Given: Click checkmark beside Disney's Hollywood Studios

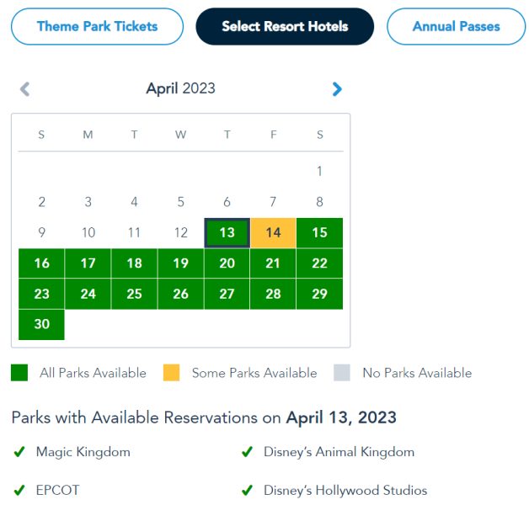Looking at the screenshot, I should click(x=247, y=490).
